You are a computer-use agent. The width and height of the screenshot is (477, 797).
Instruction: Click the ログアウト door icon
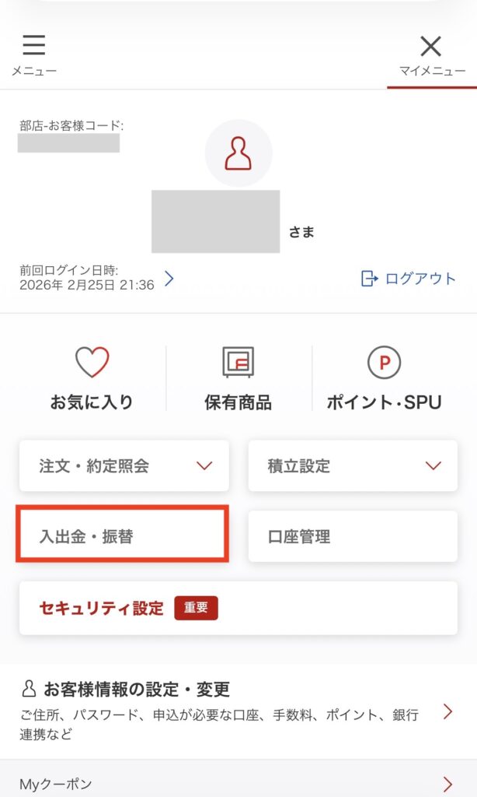click(x=369, y=279)
